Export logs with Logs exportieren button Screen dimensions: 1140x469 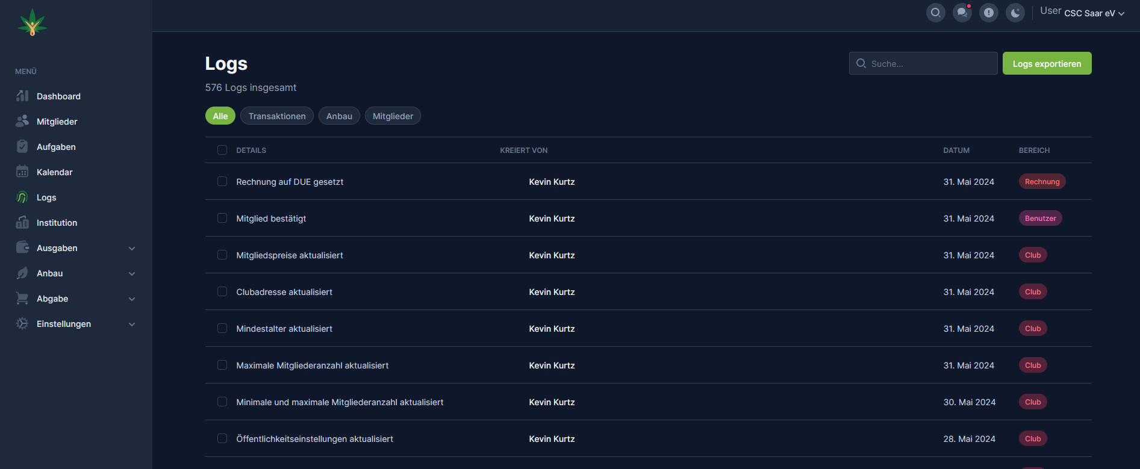1047,64
